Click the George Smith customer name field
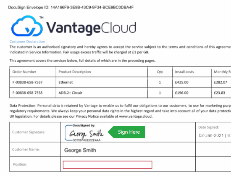This screenshot has height=177, width=231. point(128,150)
